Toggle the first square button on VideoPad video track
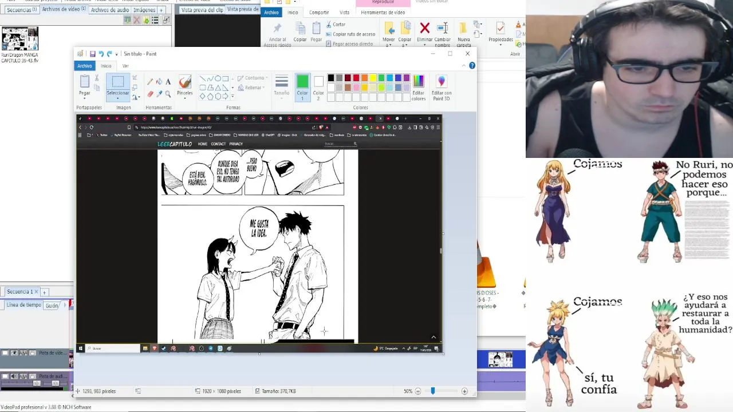 pyautogui.click(x=5, y=353)
